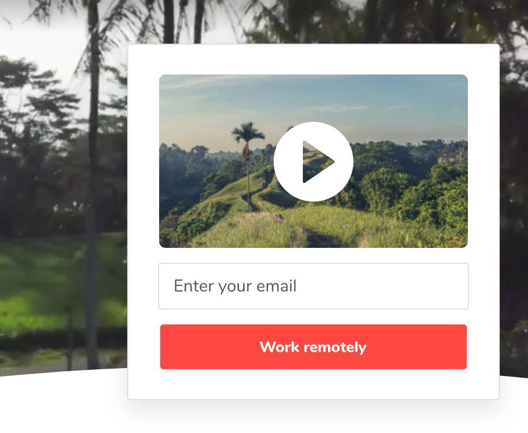Click the "Enter your email" placeholder text
The width and height of the screenshot is (528, 433).
[x=235, y=286]
